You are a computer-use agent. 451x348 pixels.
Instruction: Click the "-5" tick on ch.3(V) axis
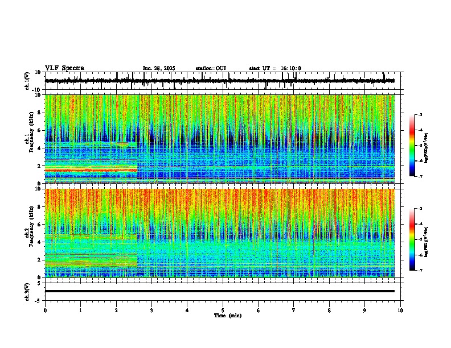(38, 301)
